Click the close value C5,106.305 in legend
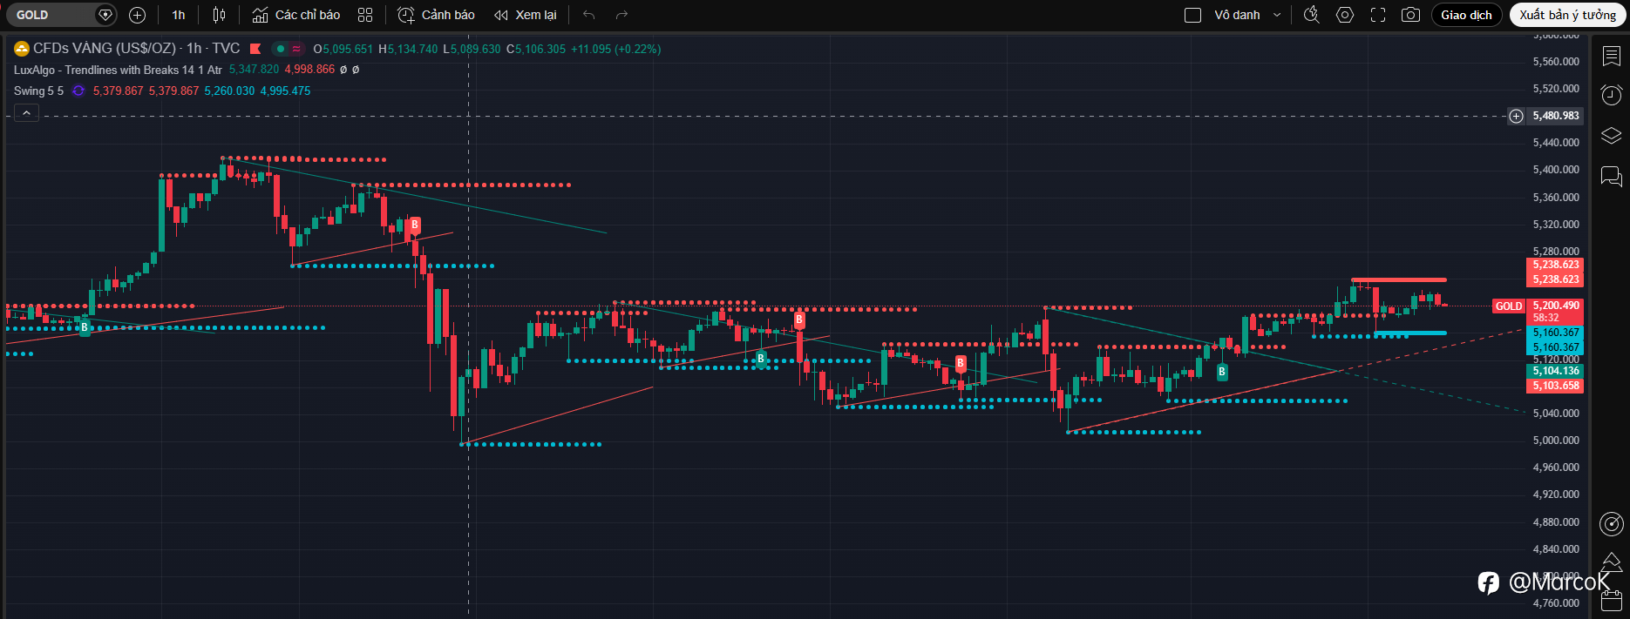Image resolution: width=1630 pixels, height=619 pixels. tap(536, 49)
